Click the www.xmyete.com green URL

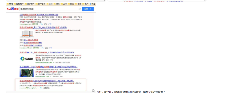25,24
